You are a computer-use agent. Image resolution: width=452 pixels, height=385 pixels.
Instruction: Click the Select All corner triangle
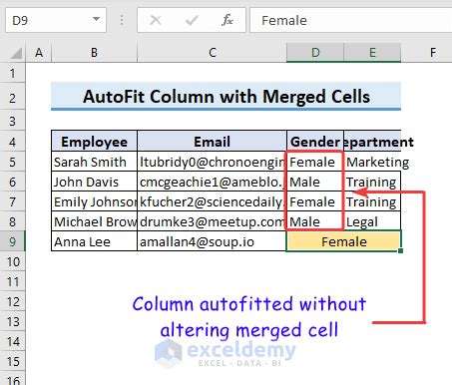(x=16, y=53)
